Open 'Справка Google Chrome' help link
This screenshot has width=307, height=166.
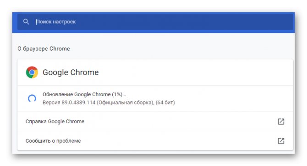point(155,121)
